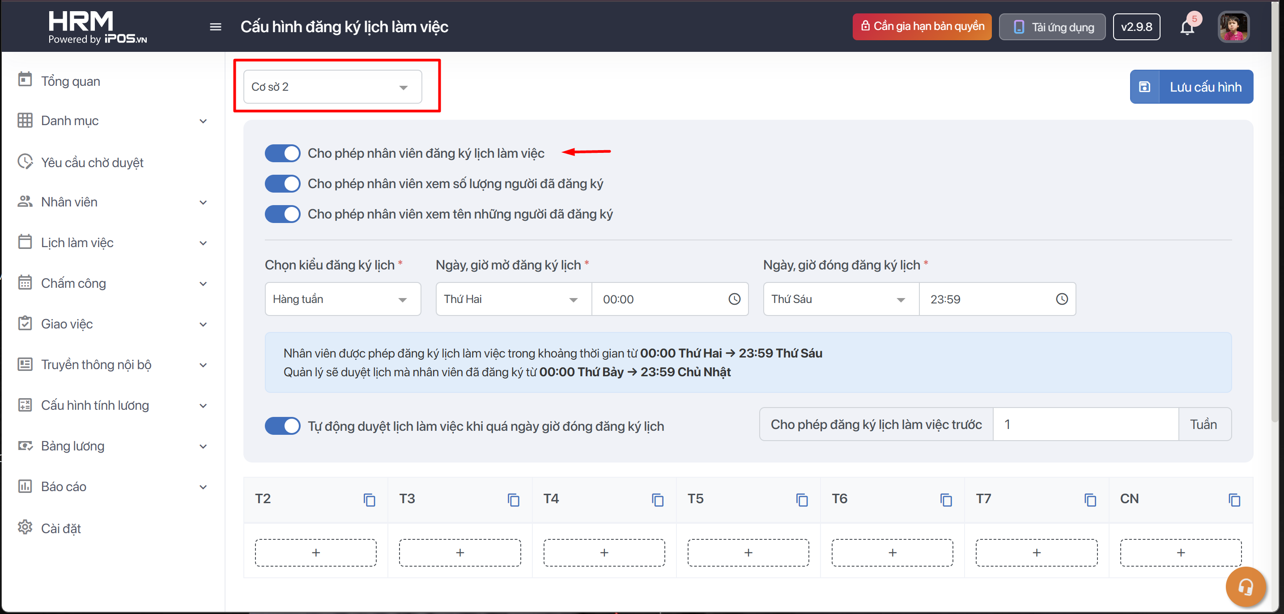Open Tổng quan in the sidebar
1284x614 pixels.
pyautogui.click(x=71, y=81)
